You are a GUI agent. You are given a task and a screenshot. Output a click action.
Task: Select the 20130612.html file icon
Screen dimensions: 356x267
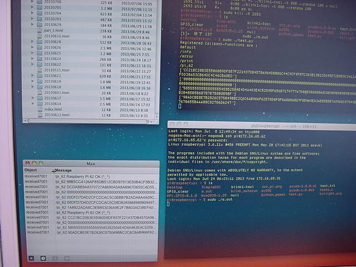[40, 115]
